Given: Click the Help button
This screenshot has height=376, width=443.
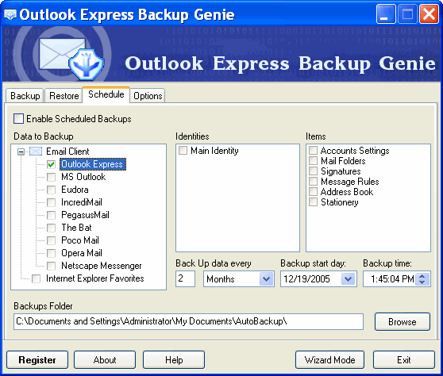Looking at the screenshot, I should [174, 360].
